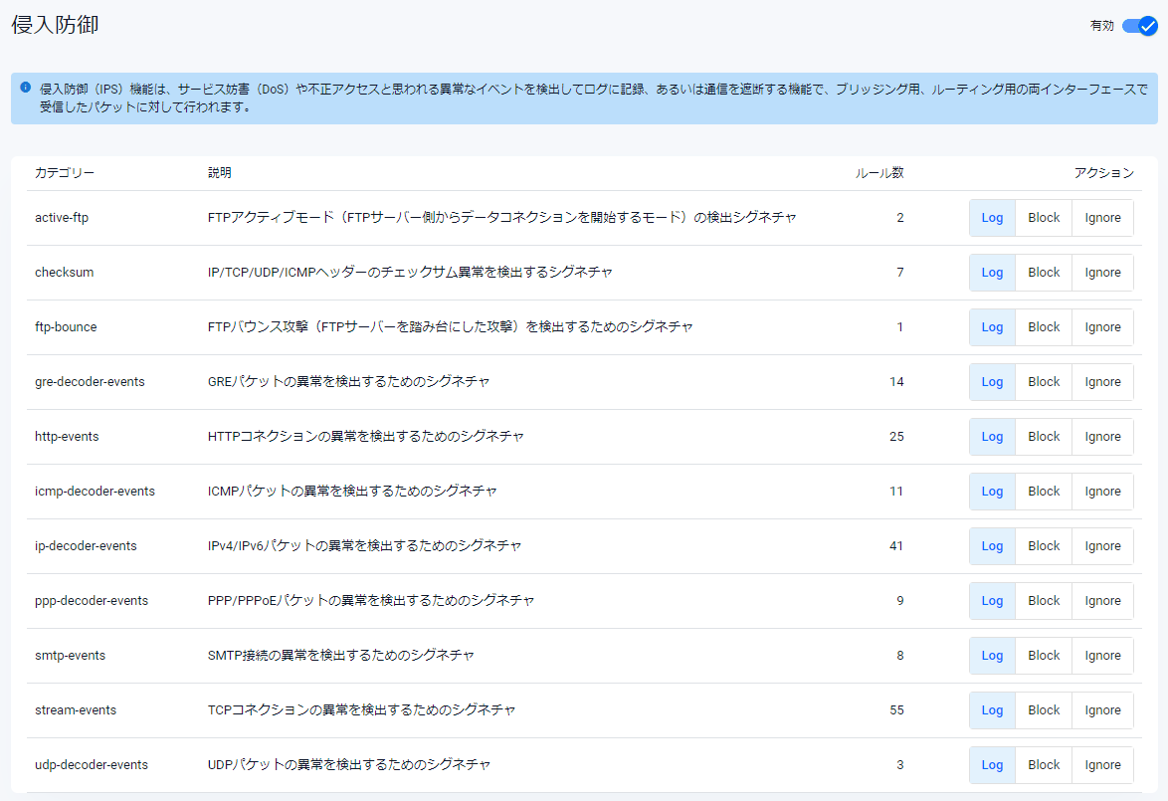Choose Log for http-events row

992,437
